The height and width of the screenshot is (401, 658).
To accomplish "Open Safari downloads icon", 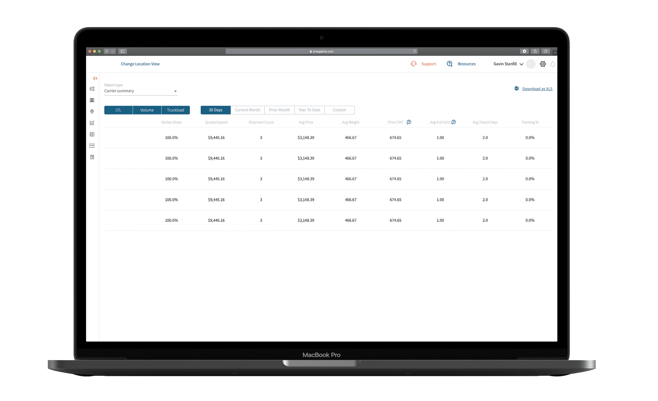I will (x=524, y=51).
